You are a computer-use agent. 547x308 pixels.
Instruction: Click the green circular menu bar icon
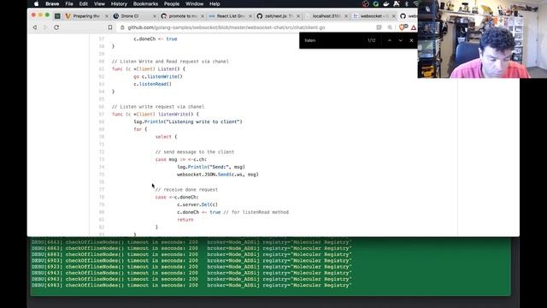point(376,3)
